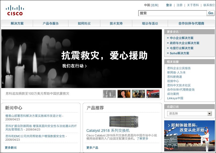Click the candle earthquake relief banner image
Screen dimensions: 216x153
pos(82,59)
